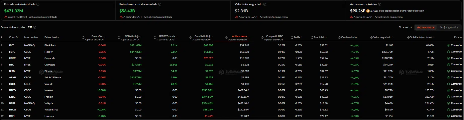Select the Activos netos ordering tab
The height and width of the screenshot is (120, 464).
coord(426,27)
